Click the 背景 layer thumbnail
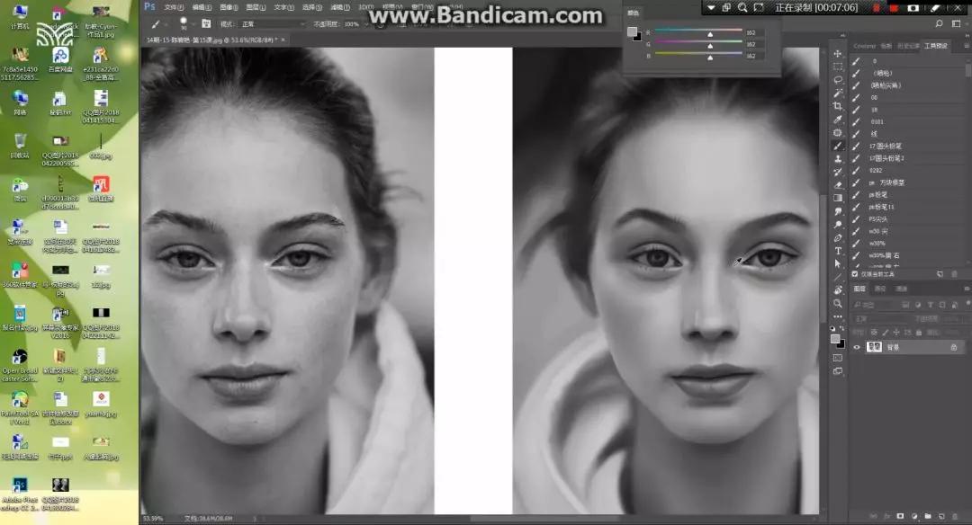This screenshot has width=972, height=525. [x=874, y=347]
